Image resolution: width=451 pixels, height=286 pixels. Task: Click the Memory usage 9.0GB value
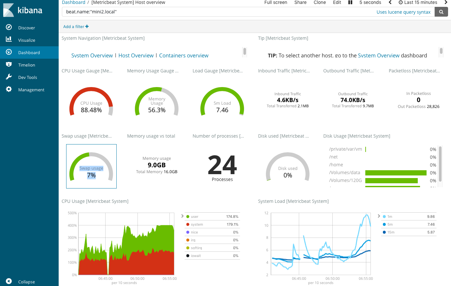pyautogui.click(x=157, y=165)
